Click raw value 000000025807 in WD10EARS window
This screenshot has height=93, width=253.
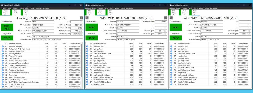(243, 70)
